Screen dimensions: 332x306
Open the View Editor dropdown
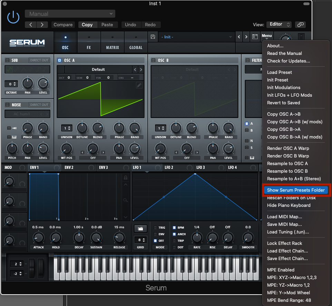click(279, 25)
